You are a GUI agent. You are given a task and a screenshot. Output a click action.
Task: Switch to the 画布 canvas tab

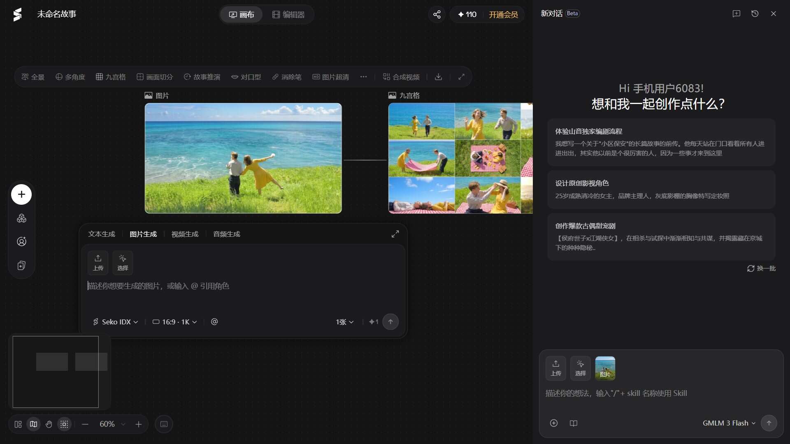point(242,15)
